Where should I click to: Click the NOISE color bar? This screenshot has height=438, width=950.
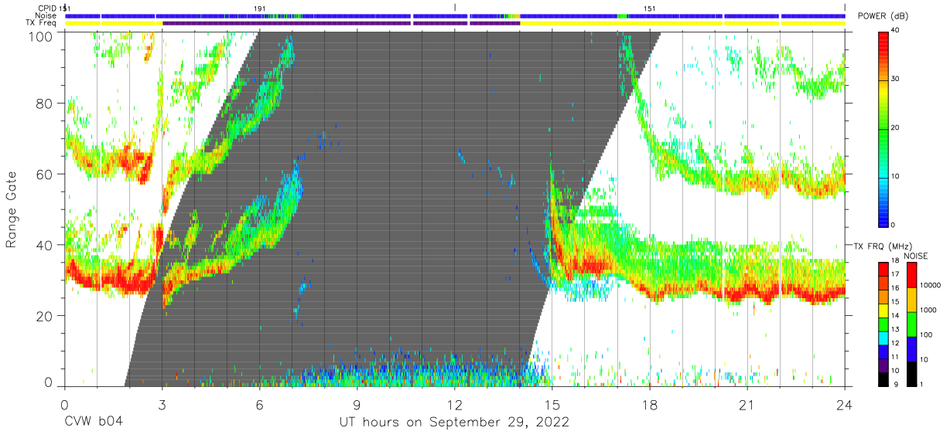[x=911, y=324]
